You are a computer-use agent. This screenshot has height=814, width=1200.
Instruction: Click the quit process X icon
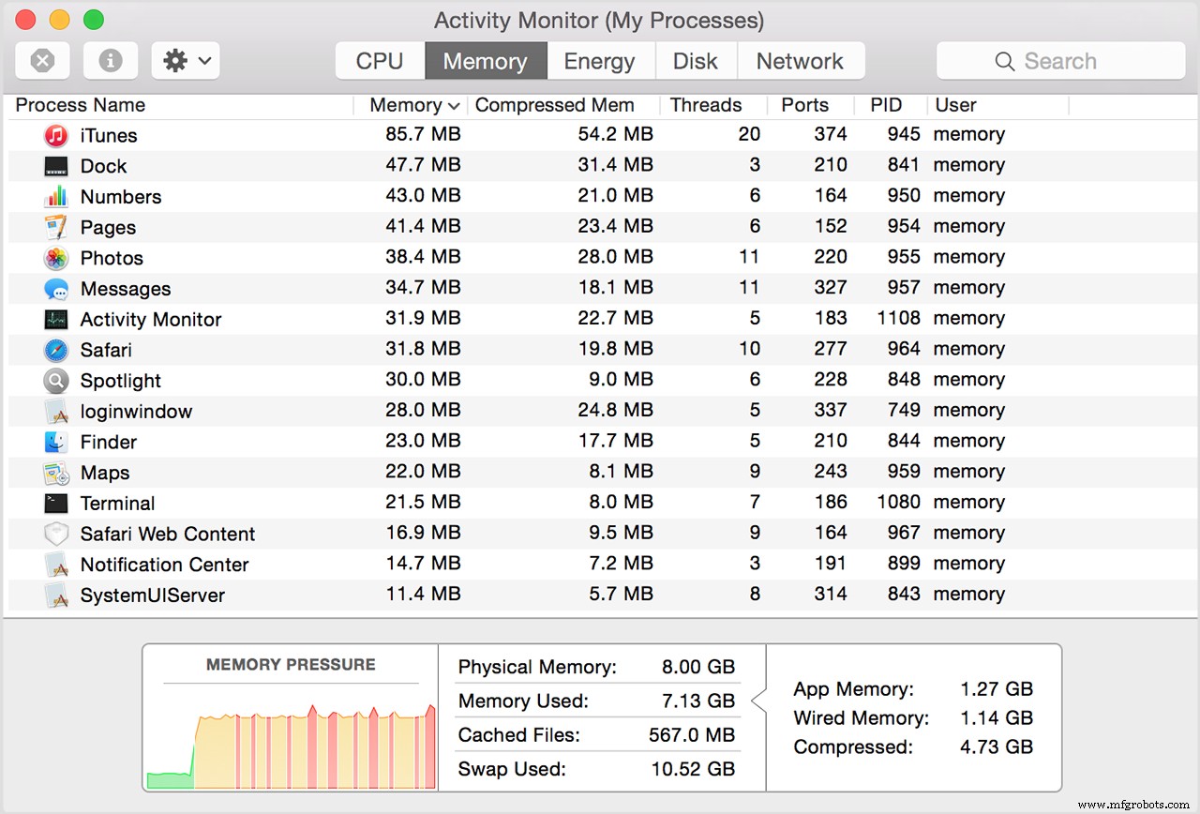(42, 60)
